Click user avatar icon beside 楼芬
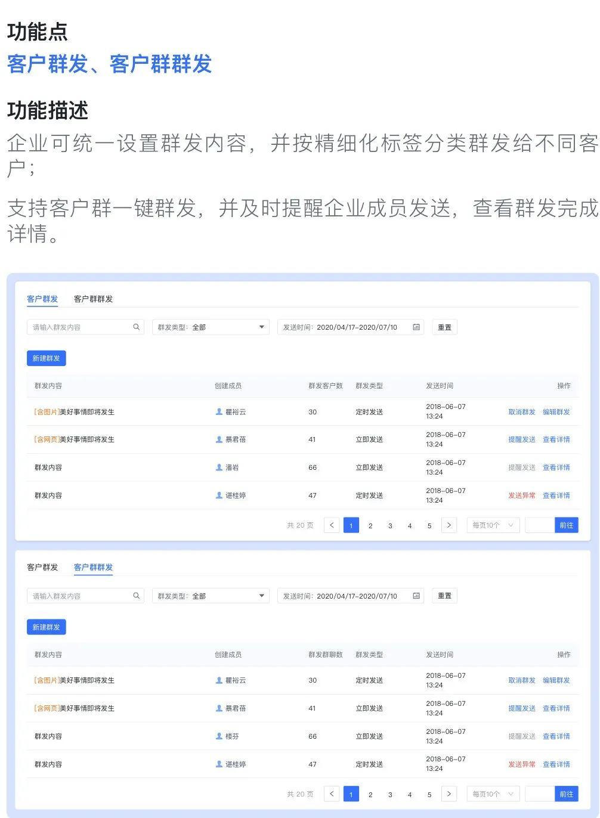The width and height of the screenshot is (600, 818). pos(219,736)
